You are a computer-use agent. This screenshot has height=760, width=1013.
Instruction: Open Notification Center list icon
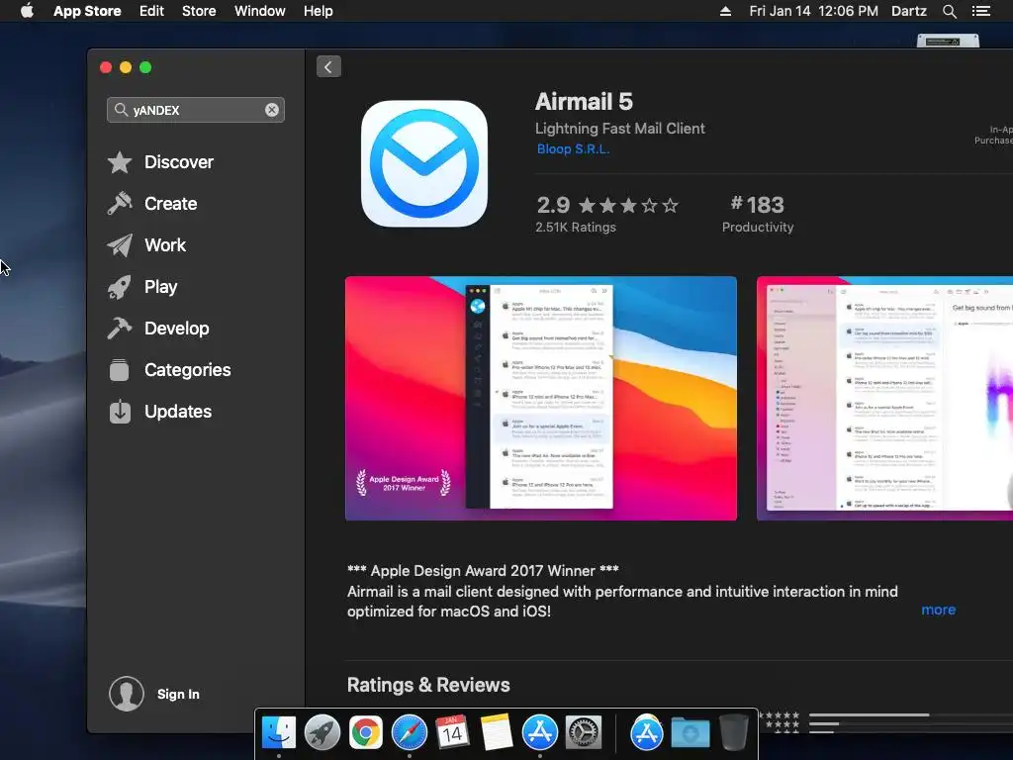click(980, 11)
